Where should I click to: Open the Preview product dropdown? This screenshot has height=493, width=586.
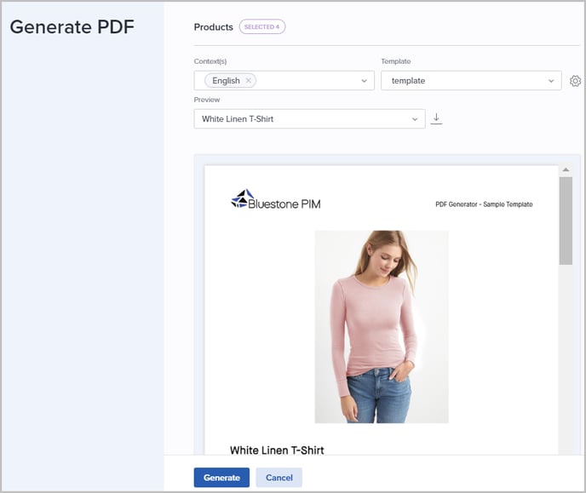click(x=309, y=118)
